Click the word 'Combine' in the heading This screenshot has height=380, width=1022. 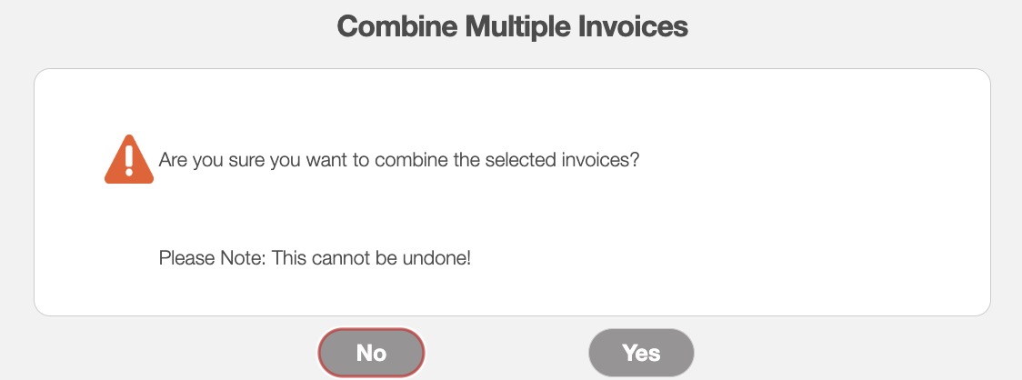pyautogui.click(x=397, y=26)
